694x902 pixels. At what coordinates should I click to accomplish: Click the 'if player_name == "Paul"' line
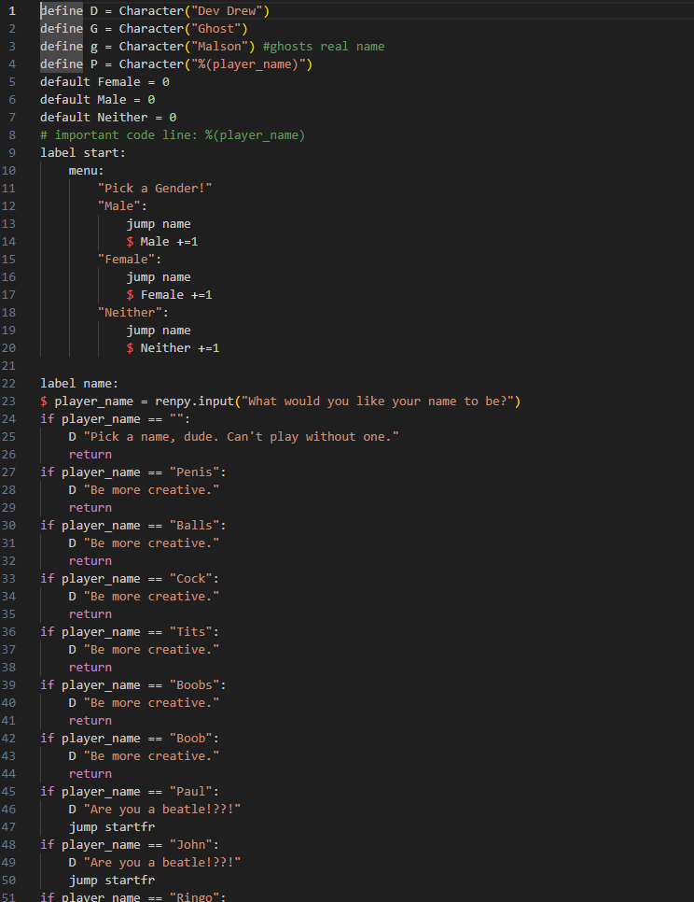(130, 792)
